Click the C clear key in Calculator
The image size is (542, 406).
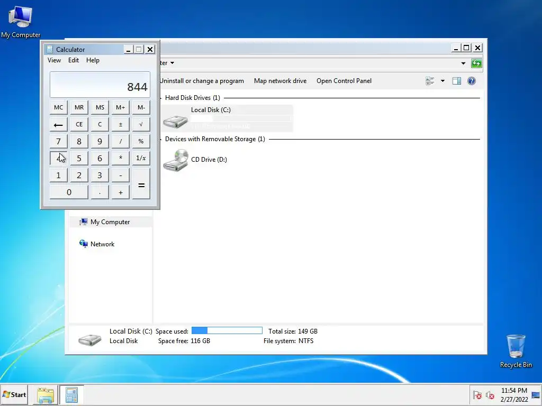point(100,125)
